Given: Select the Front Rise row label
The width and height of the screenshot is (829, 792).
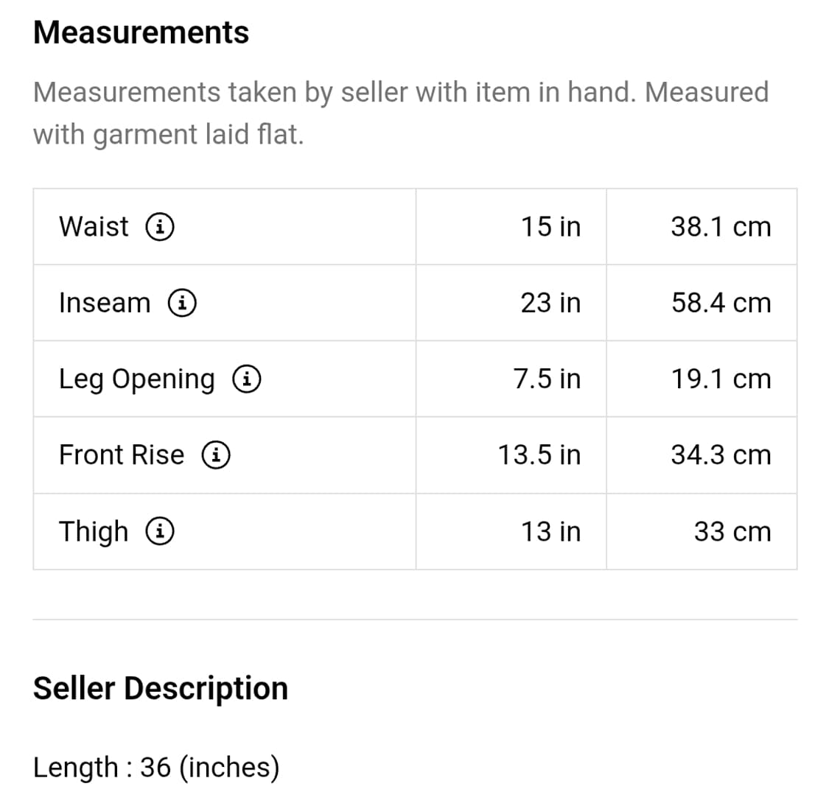Looking at the screenshot, I should [x=122, y=455].
